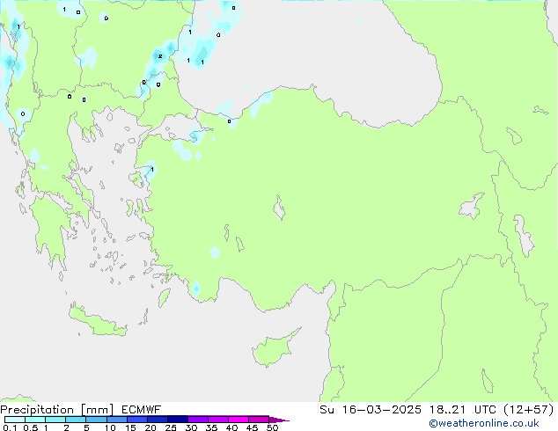Click the island of Rhodes precipitation spot

click(x=195, y=288)
